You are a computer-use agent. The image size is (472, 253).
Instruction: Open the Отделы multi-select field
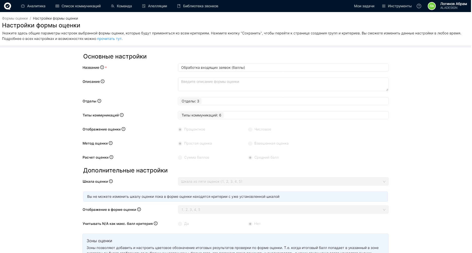(x=283, y=101)
